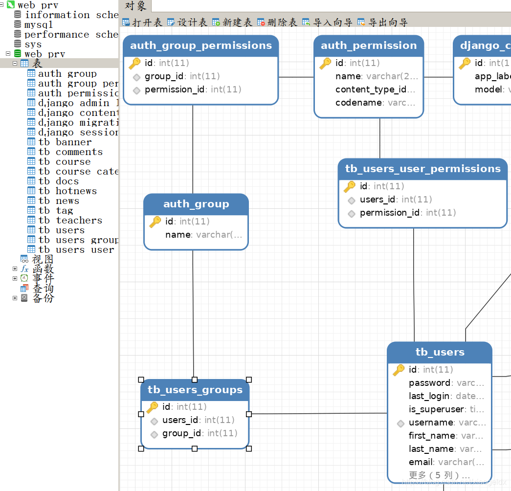511x491 pixels.
Task: Collapse the web_prv database node
Action: [x=8, y=53]
